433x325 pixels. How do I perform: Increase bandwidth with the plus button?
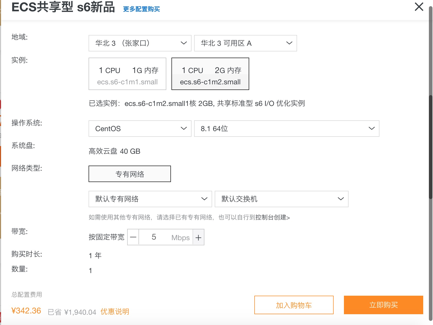(x=198, y=237)
